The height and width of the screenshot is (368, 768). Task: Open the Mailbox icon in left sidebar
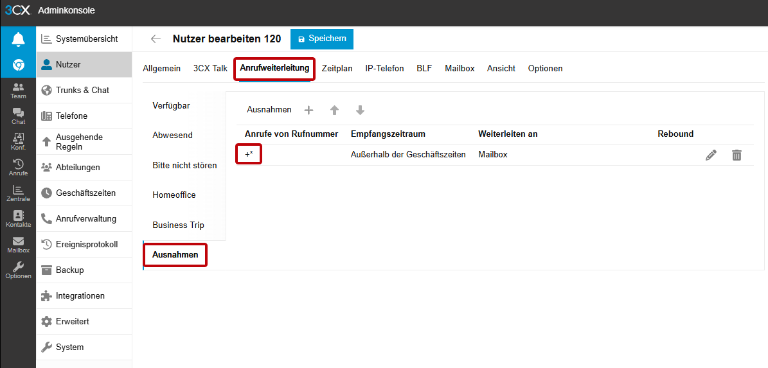[x=18, y=245]
